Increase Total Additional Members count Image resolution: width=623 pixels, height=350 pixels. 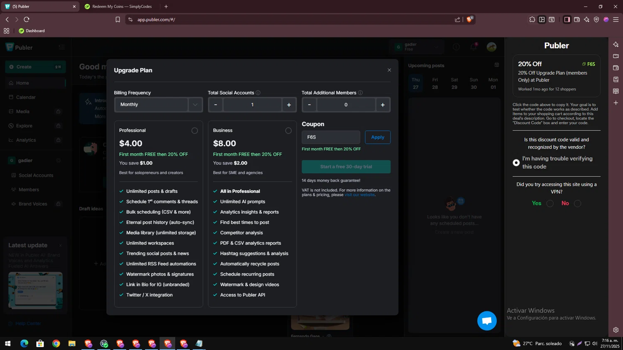coord(383,105)
